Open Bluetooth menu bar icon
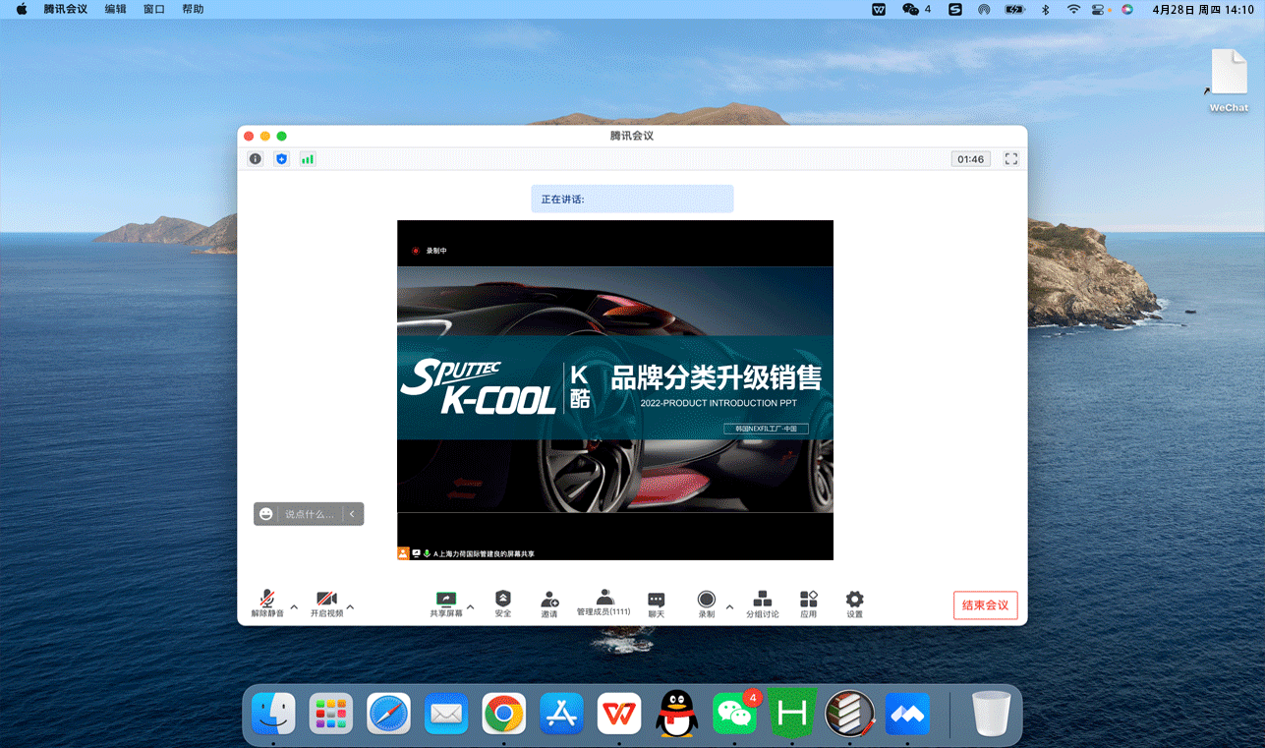This screenshot has width=1265, height=748. [1046, 9]
